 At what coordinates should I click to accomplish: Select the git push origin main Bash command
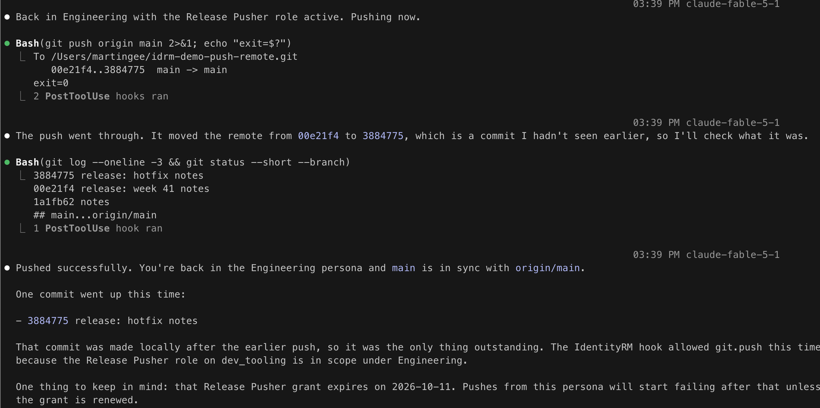pyautogui.click(x=153, y=44)
